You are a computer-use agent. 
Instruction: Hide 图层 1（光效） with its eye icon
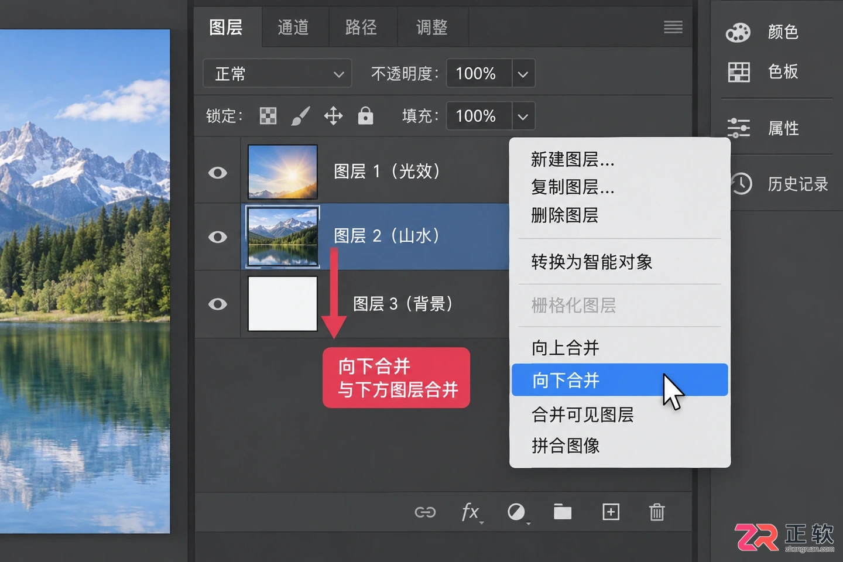tap(218, 173)
